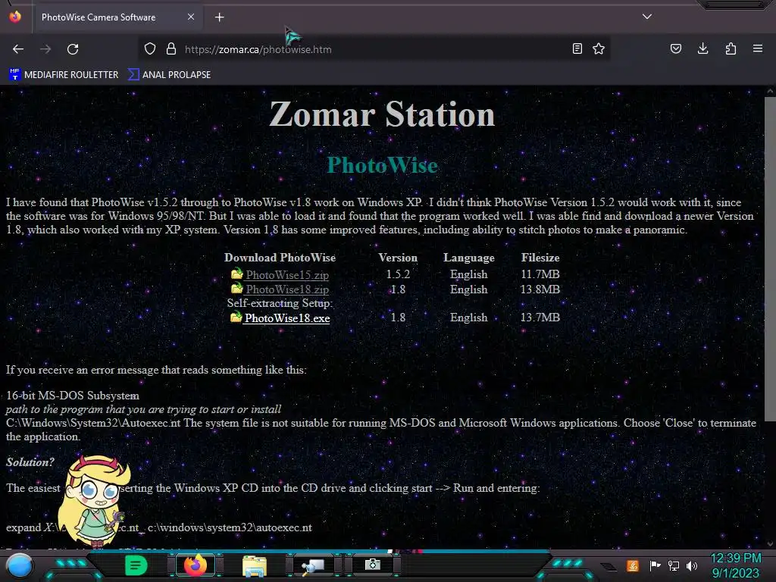Click the 13.7MB filesize cell
Viewport: 776px width, 582px height.
tap(540, 318)
